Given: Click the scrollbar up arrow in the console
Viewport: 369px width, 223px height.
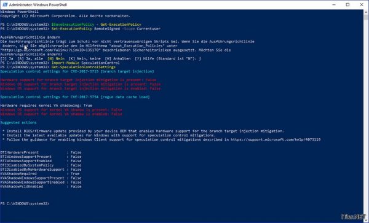Looking at the screenshot, I should click(366, 12).
